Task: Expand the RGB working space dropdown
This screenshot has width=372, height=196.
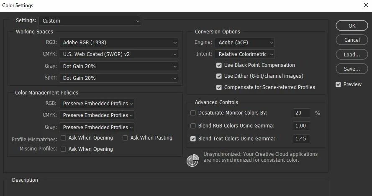Action: click(118, 43)
